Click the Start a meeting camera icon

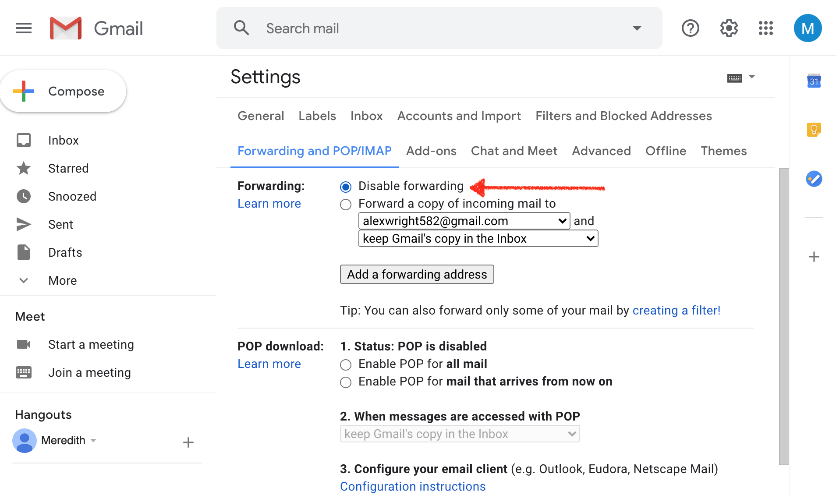pos(24,344)
